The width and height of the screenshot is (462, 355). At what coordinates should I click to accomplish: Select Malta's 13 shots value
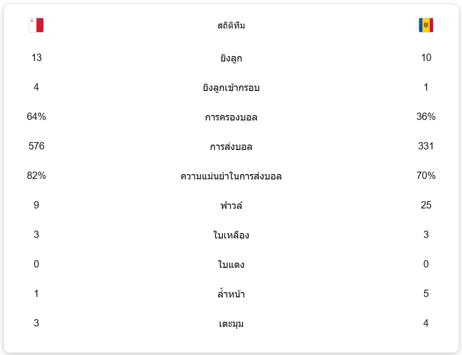click(x=36, y=58)
